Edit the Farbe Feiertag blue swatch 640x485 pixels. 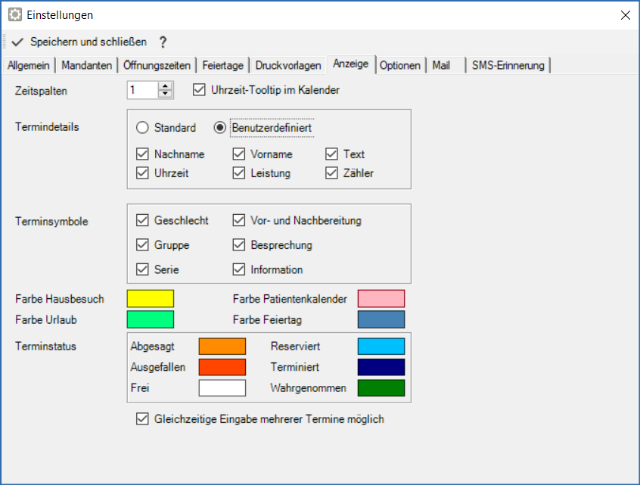[x=381, y=319]
